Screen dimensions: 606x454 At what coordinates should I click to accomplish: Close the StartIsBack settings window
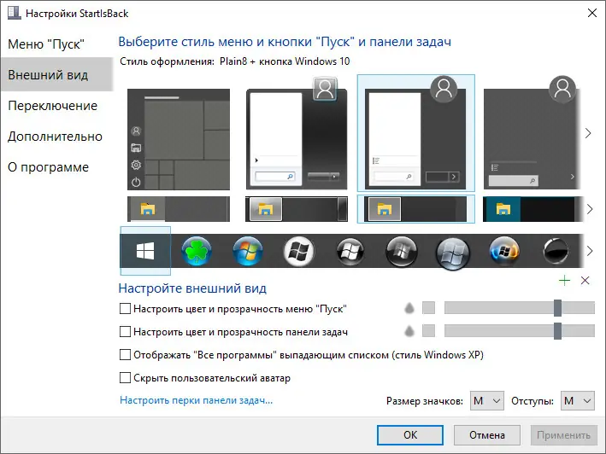(592, 13)
